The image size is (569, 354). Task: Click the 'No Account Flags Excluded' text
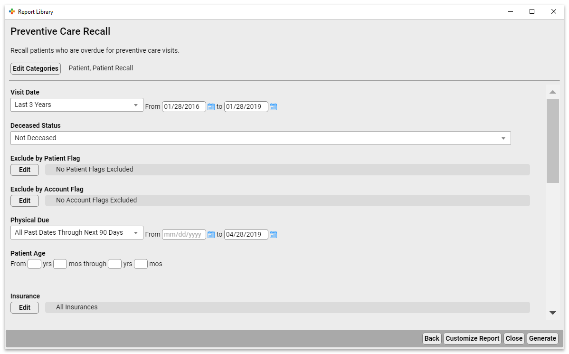pyautogui.click(x=96, y=201)
